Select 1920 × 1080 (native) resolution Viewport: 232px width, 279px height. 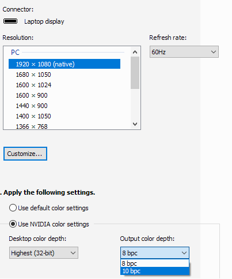[x=64, y=64]
